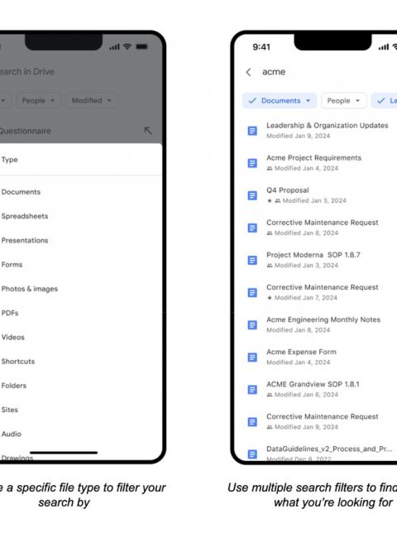
Task: Tap the Project Moderna SOP 1.8.7 doc icon
Action: tap(252, 260)
